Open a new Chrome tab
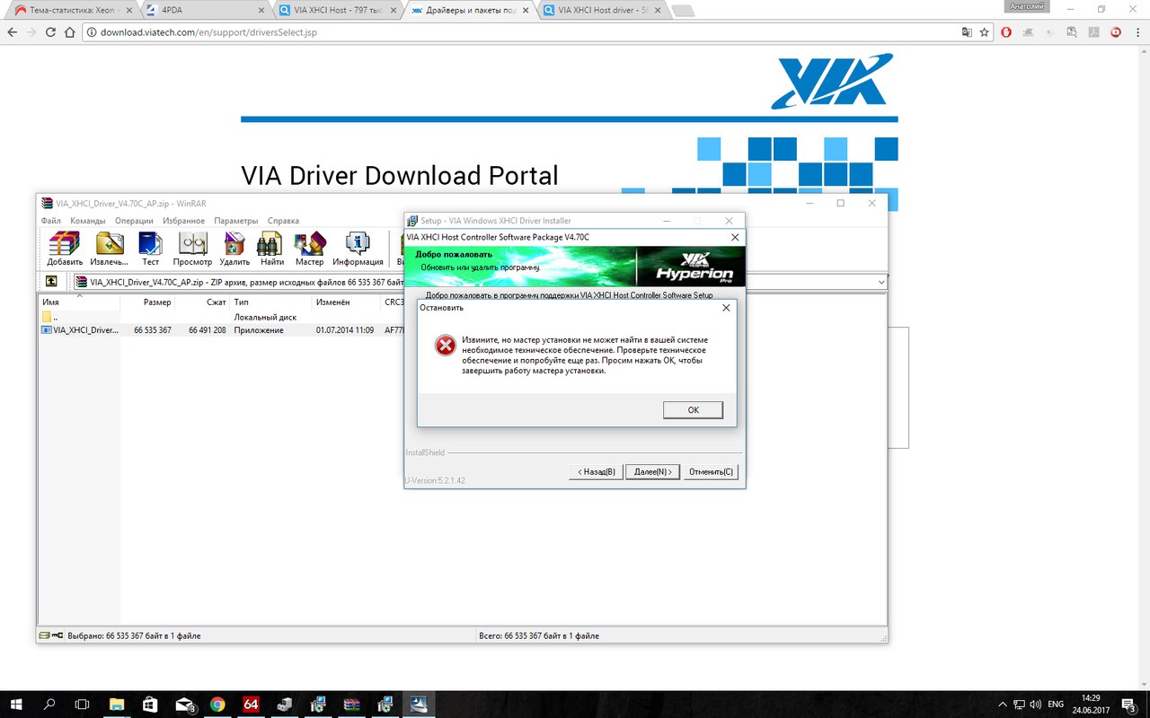 pos(683,11)
